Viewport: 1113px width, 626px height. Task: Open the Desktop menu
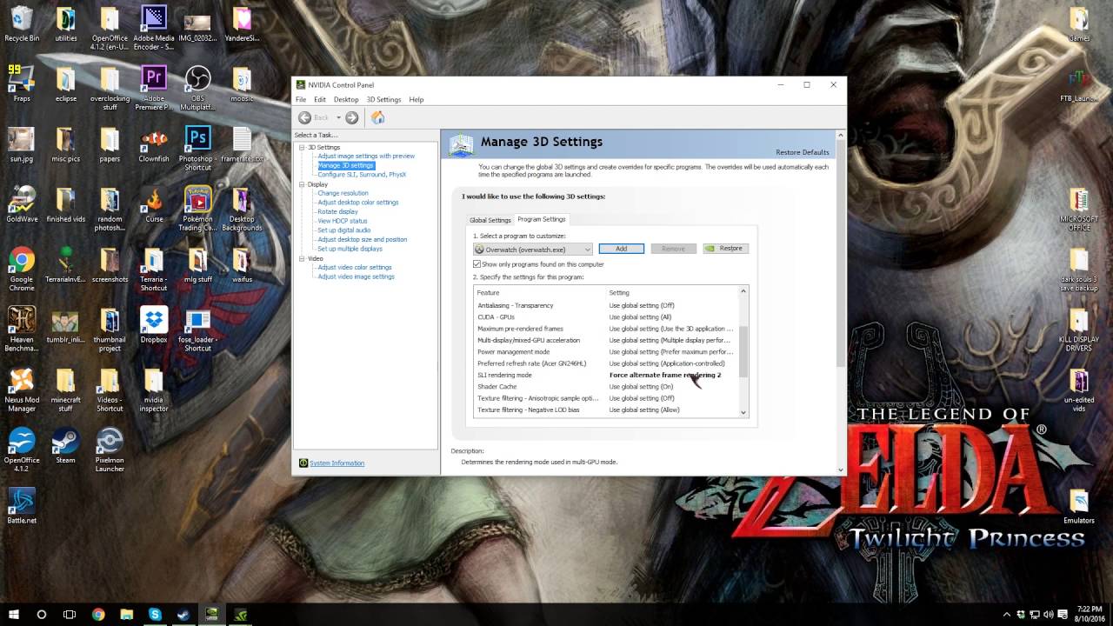click(x=346, y=99)
